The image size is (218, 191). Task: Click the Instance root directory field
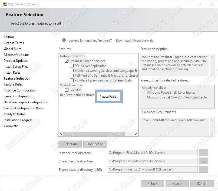[153, 153]
